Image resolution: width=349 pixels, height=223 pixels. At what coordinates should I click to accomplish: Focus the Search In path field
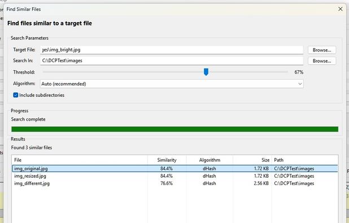coord(172,61)
